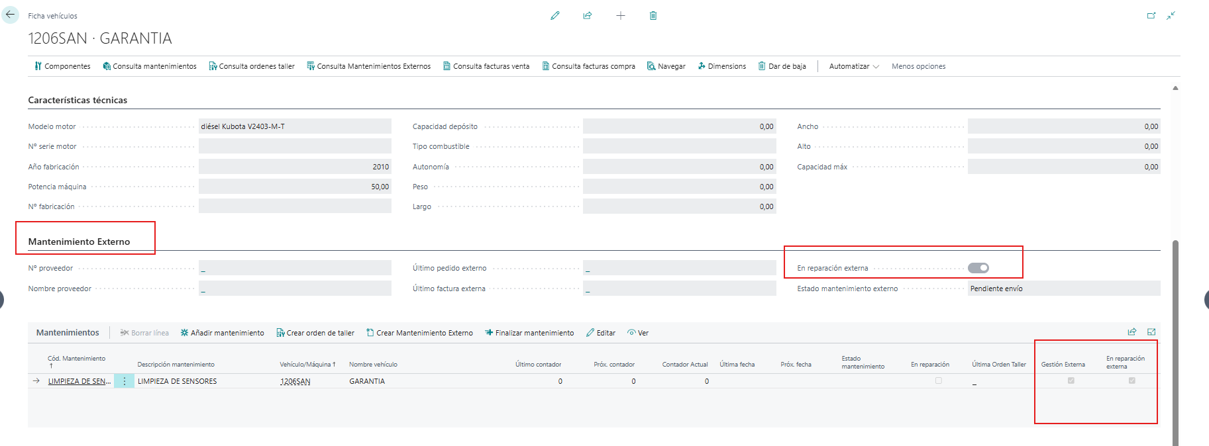Image resolution: width=1209 pixels, height=446 pixels.
Task: Click the share icon in header
Action: [x=588, y=15]
